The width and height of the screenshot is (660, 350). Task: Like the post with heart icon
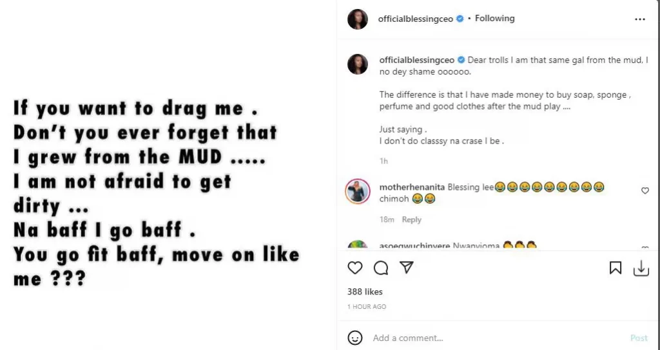355,268
